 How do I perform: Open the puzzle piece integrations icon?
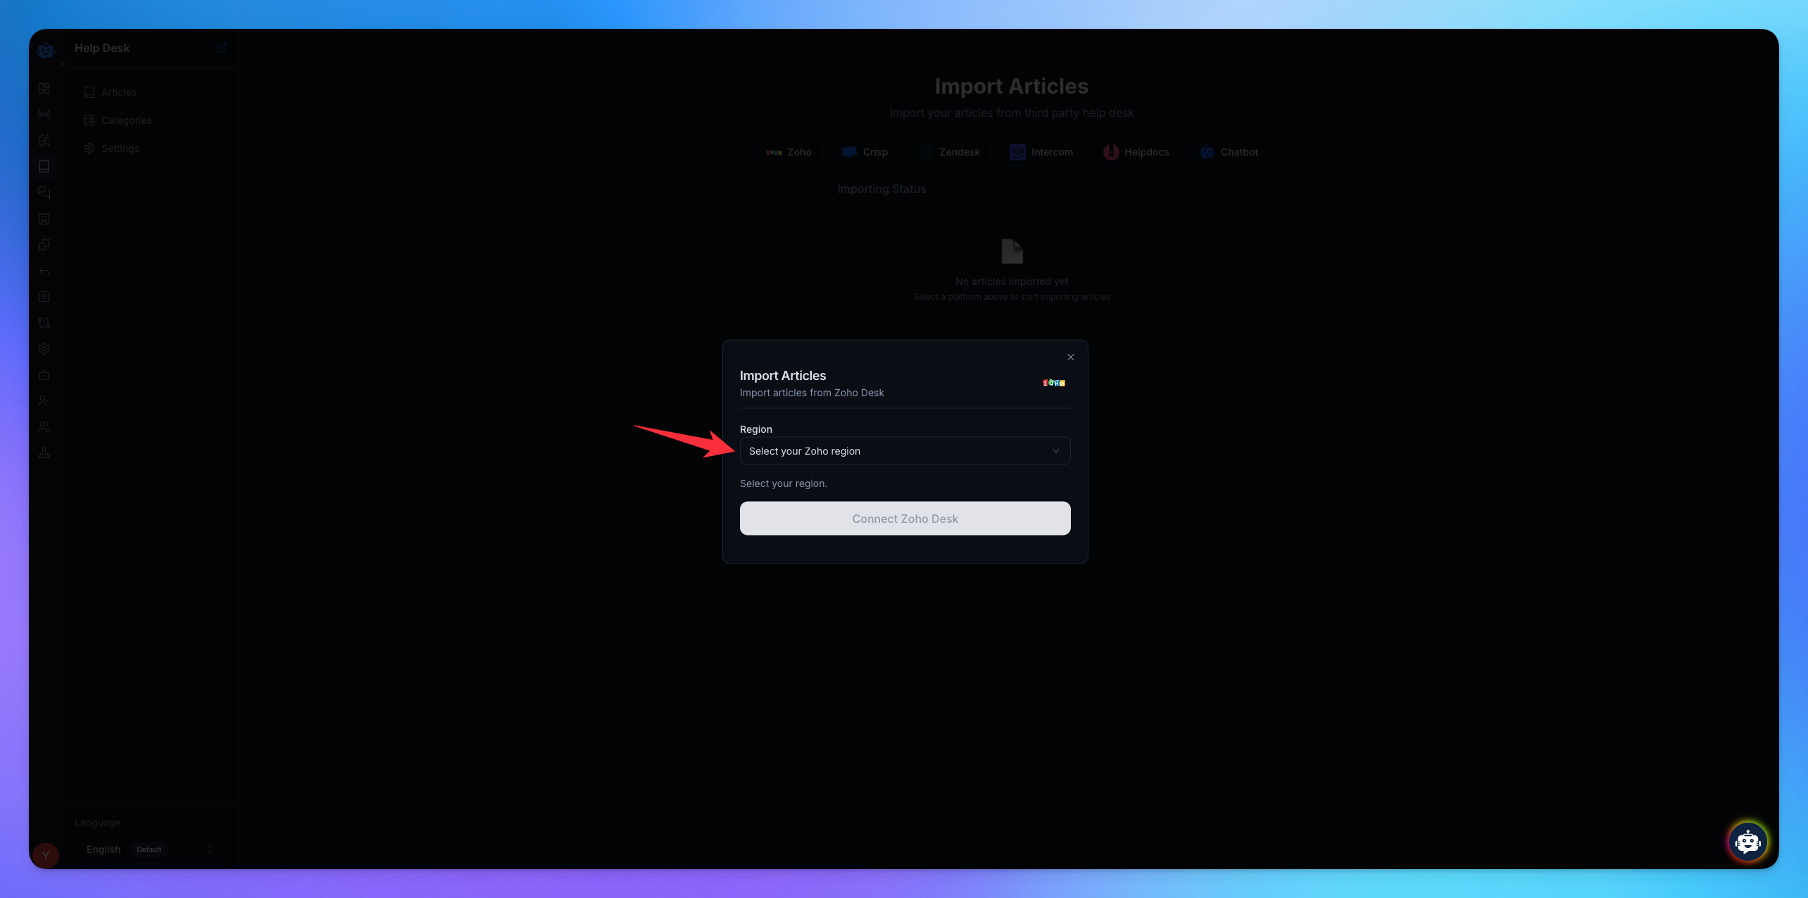click(x=44, y=245)
